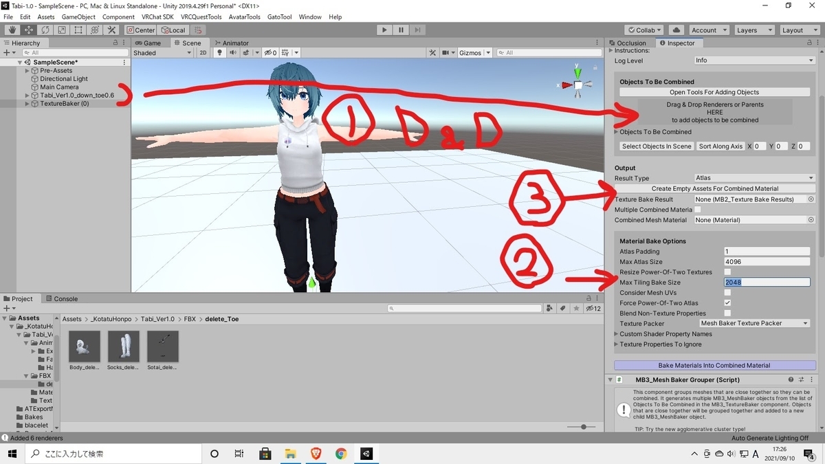Click Open Tools For Adding Objects
Image resolution: width=825 pixels, height=464 pixels.
714,92
